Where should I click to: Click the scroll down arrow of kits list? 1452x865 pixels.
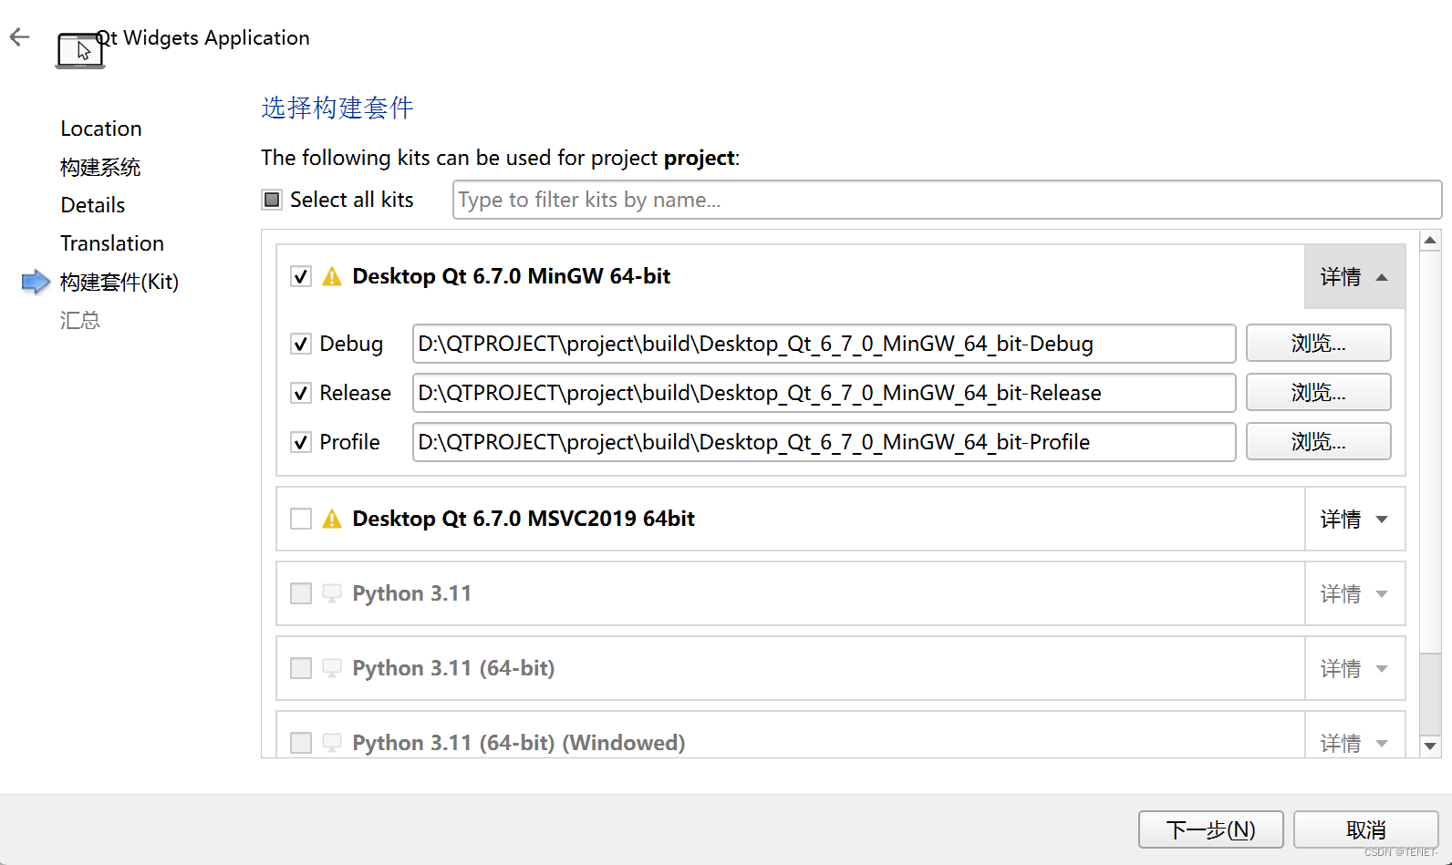(1430, 746)
